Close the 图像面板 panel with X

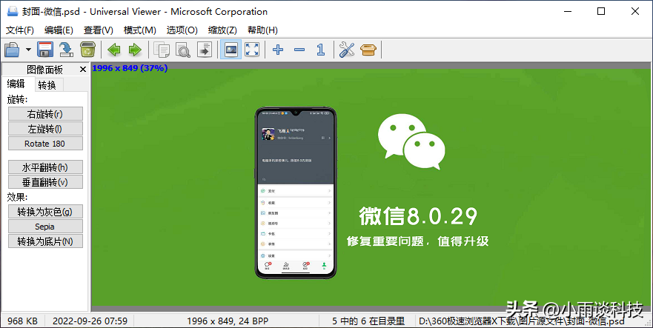click(x=83, y=70)
